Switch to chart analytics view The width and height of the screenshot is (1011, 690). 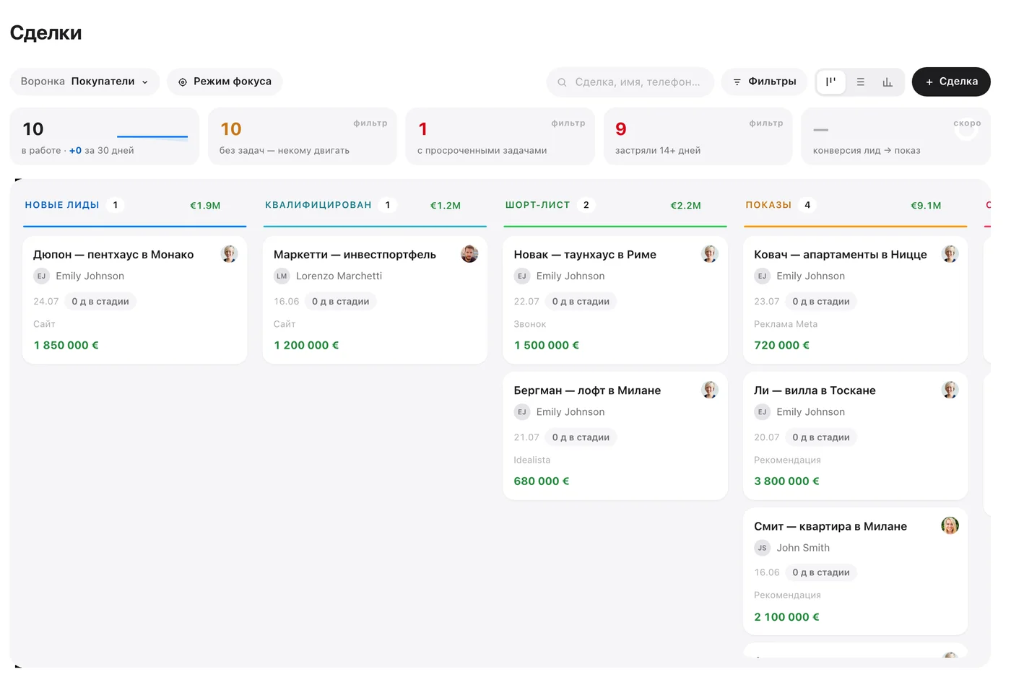pos(888,82)
